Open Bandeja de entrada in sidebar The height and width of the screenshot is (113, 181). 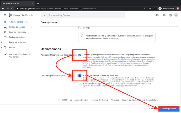tap(17, 27)
